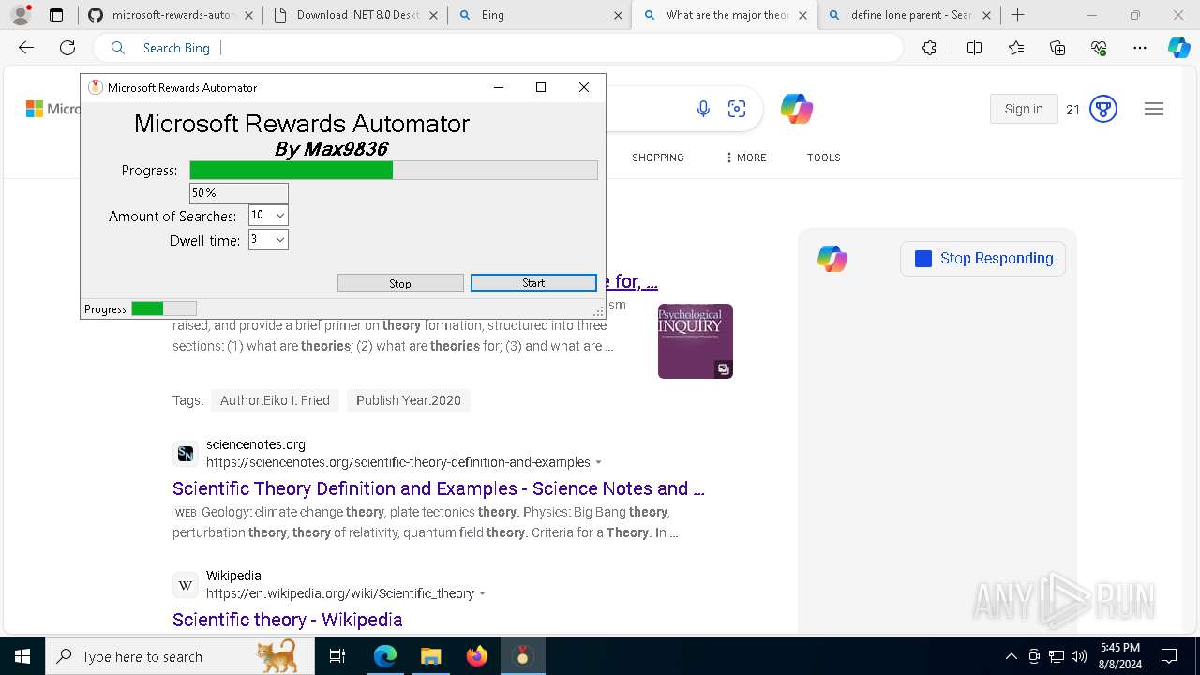1200x675 pixels.
Task: Click the Microsoft Rewards medal icon
Action: coord(1103,110)
